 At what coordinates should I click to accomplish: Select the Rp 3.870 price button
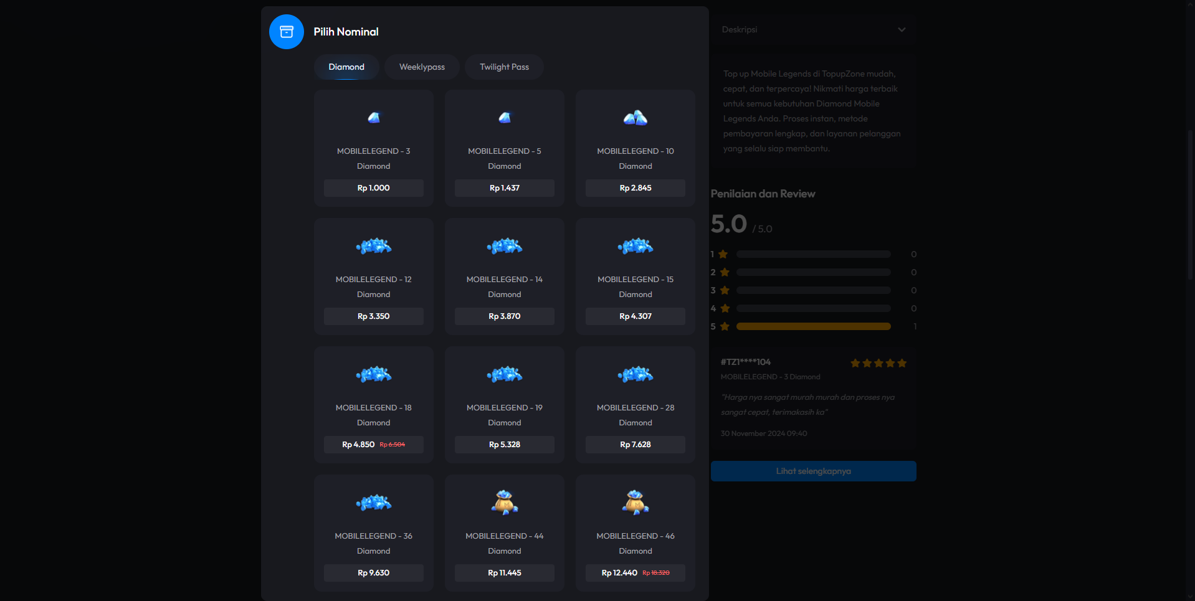[505, 316]
